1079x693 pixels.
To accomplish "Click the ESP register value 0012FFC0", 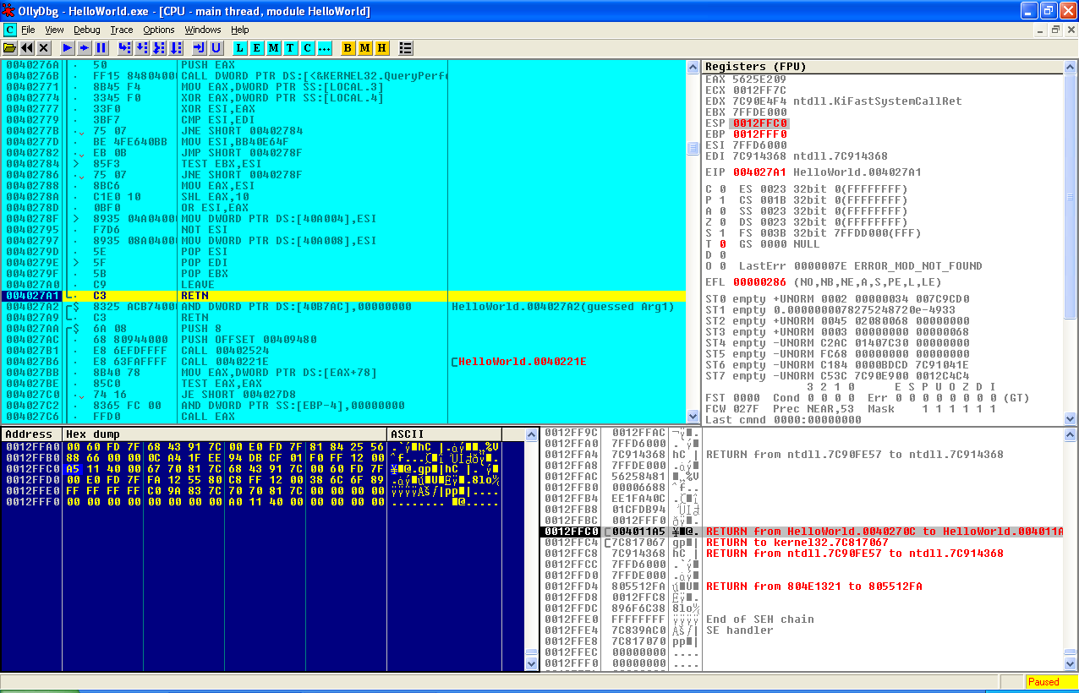I will click(759, 123).
